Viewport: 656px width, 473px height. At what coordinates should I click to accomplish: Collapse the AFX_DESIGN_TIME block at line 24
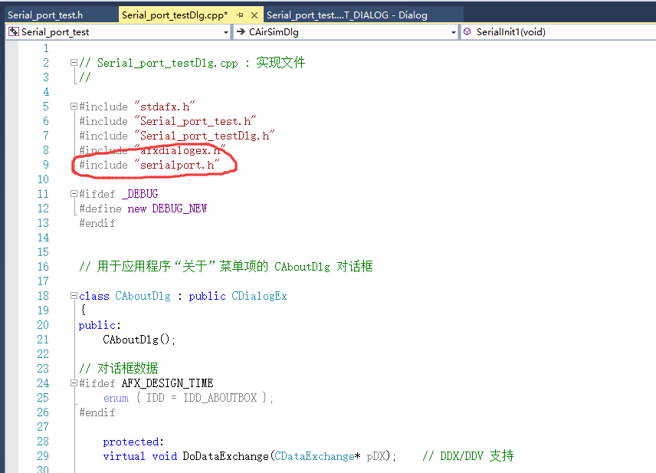click(73, 383)
